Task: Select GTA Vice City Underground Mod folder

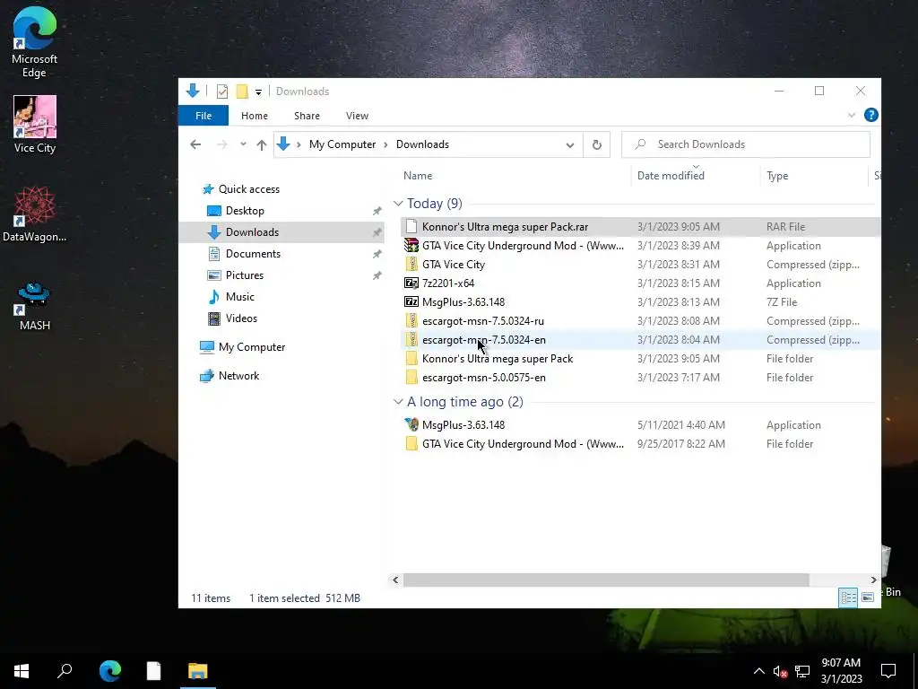Action: tap(640, 444)
